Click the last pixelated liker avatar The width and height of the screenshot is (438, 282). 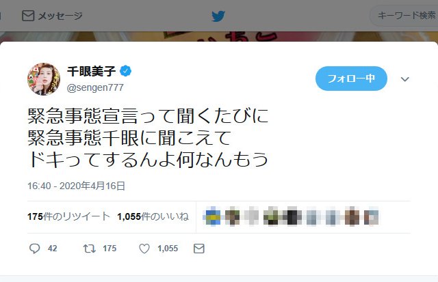coord(371,216)
